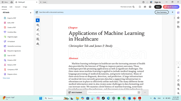
Task: Switch to Convert tab
Action: coord(18,7)
